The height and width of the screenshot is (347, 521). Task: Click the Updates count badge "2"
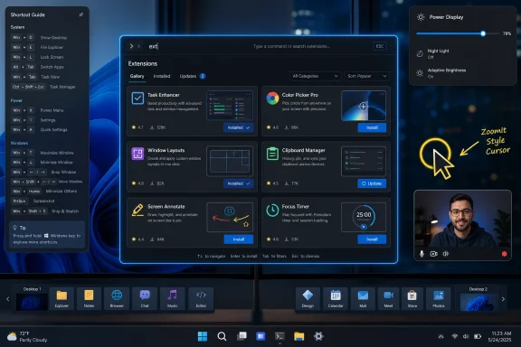(x=203, y=76)
